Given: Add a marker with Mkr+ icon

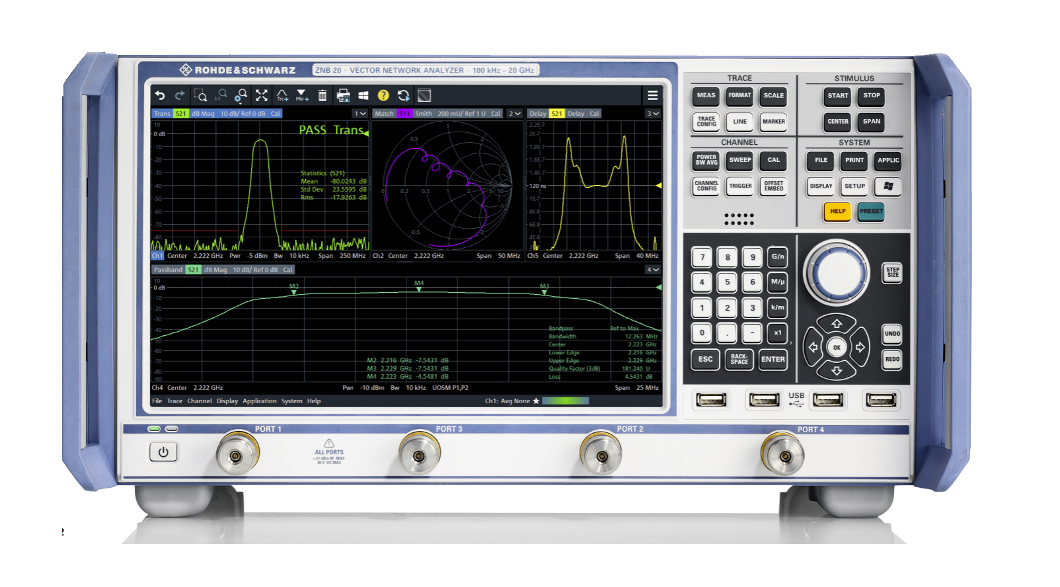Looking at the screenshot, I should 302,95.
